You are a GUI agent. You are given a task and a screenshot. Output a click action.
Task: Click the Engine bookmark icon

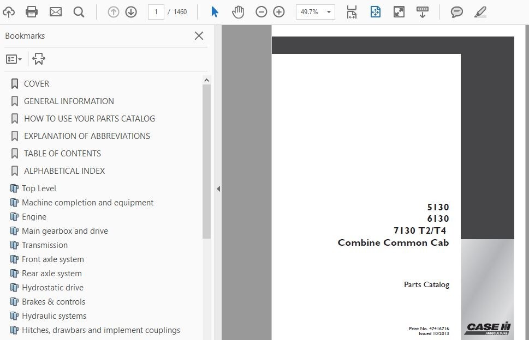(x=14, y=217)
